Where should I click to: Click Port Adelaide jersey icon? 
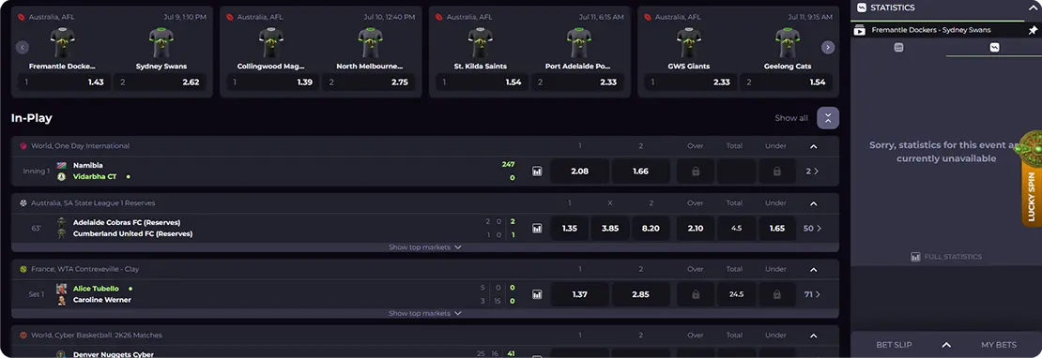[x=579, y=42]
